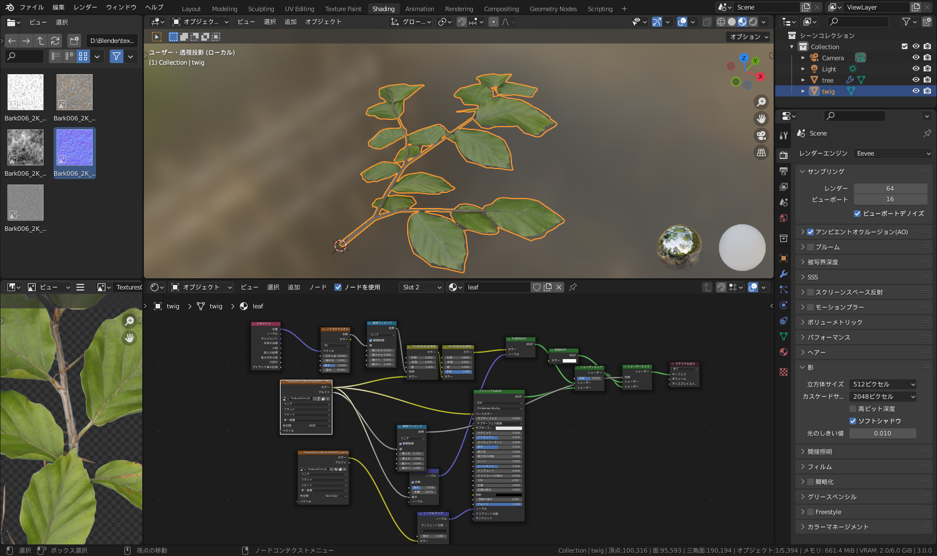Open the Object properties tab
The width and height of the screenshot is (937, 556).
tap(784, 258)
